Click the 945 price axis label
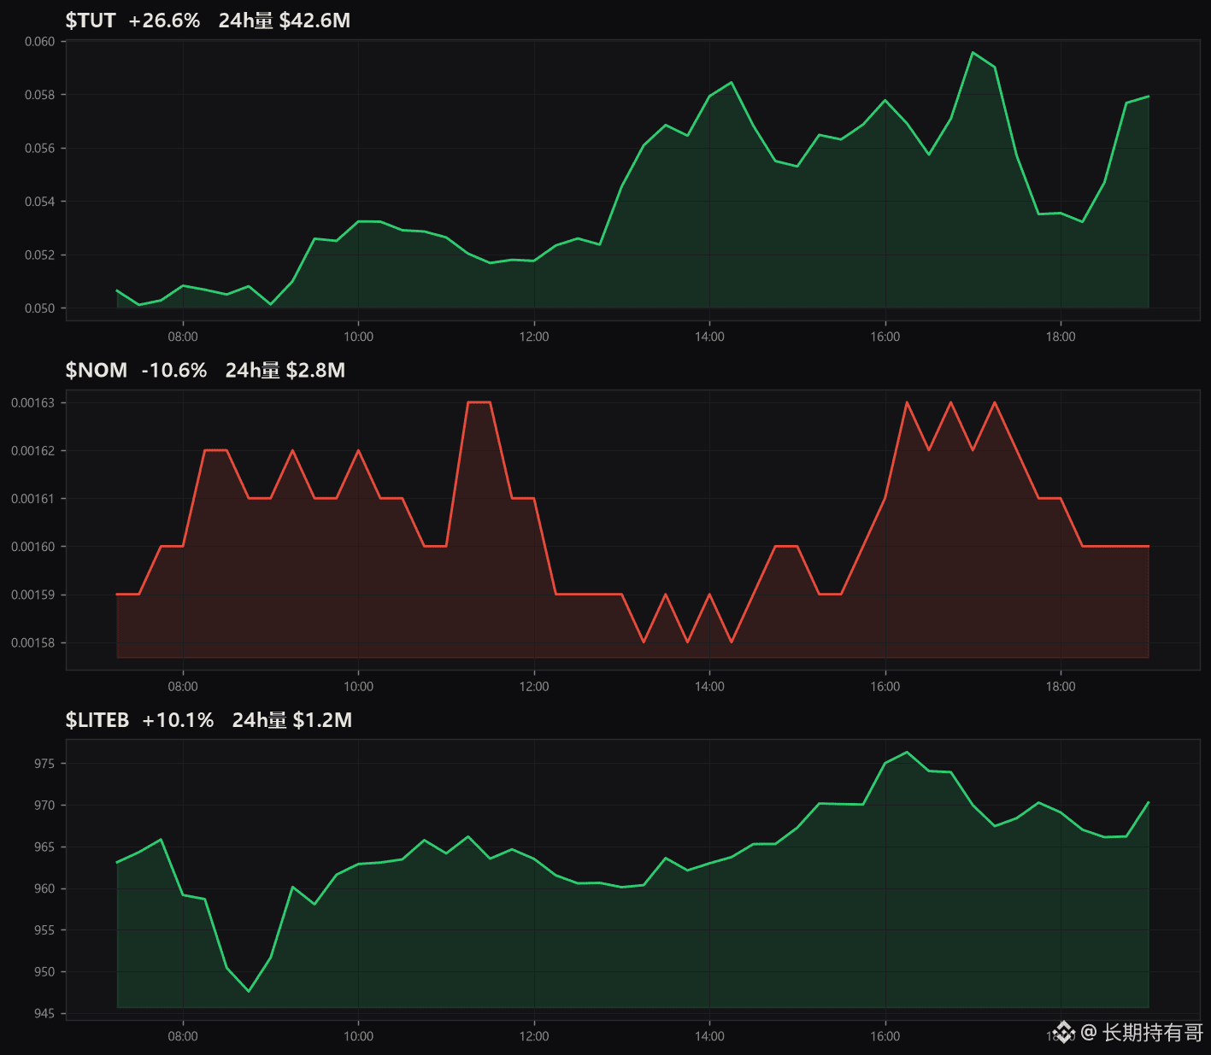The width and height of the screenshot is (1211, 1055). click(x=44, y=1013)
